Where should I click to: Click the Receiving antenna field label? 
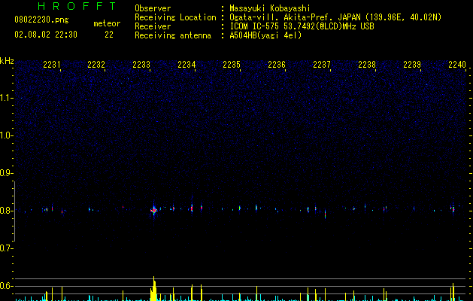pos(173,35)
